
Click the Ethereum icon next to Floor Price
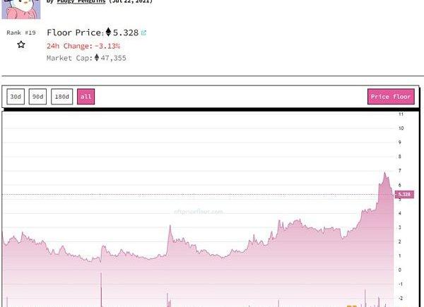108,32
